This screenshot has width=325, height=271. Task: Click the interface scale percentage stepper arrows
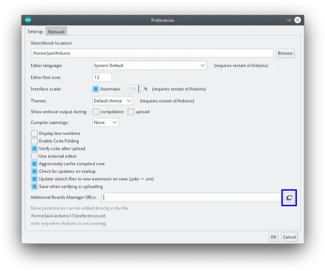click(141, 89)
